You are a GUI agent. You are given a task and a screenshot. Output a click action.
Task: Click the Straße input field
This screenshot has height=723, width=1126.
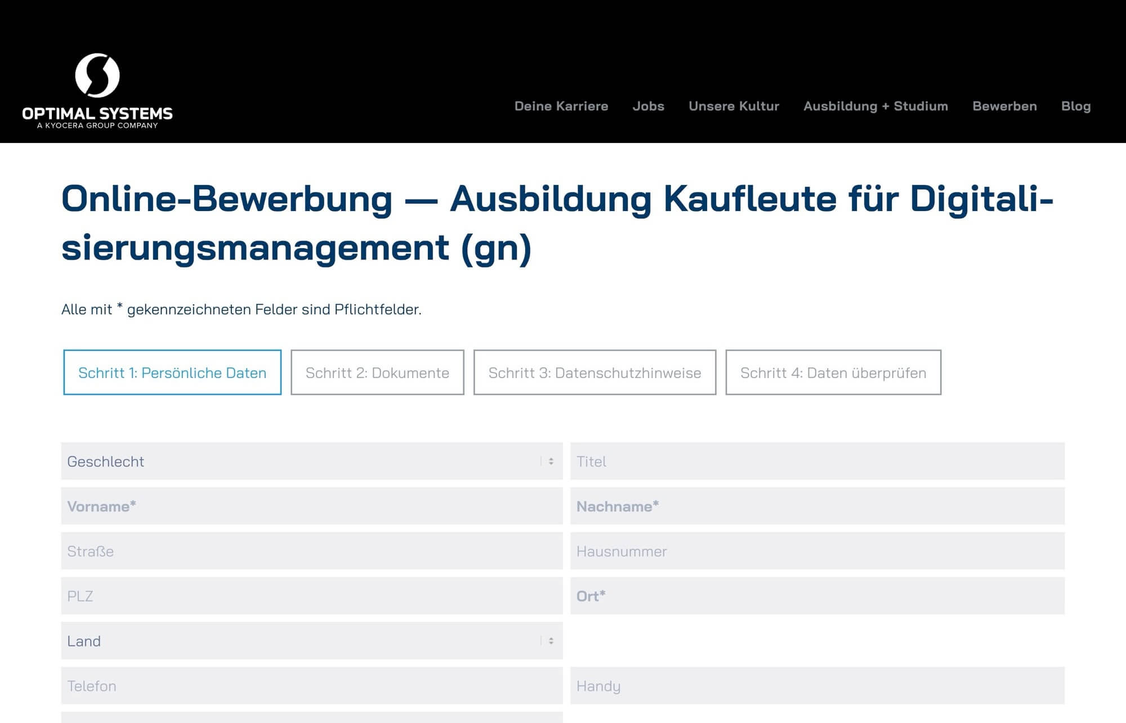(311, 551)
